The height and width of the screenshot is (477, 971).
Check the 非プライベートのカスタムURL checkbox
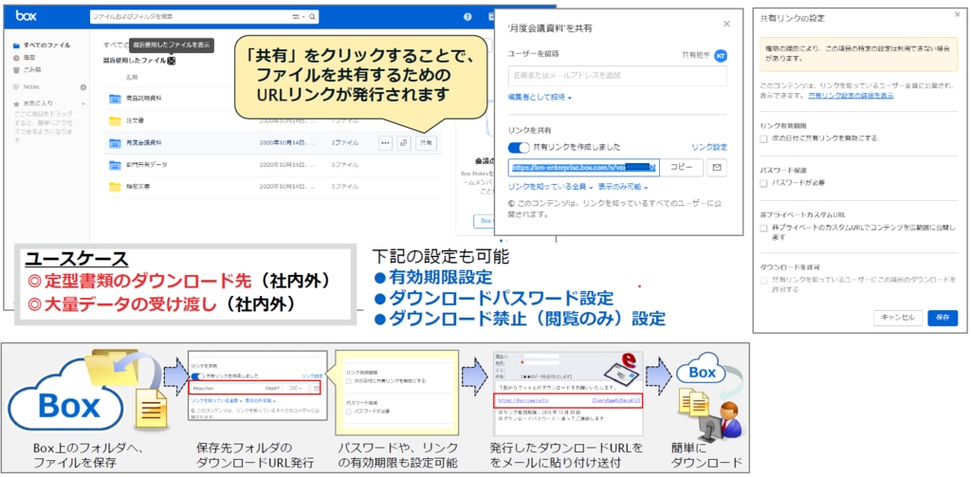[763, 228]
